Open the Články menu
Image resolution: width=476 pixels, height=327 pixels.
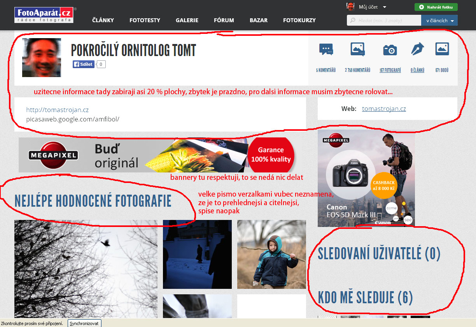(x=103, y=20)
